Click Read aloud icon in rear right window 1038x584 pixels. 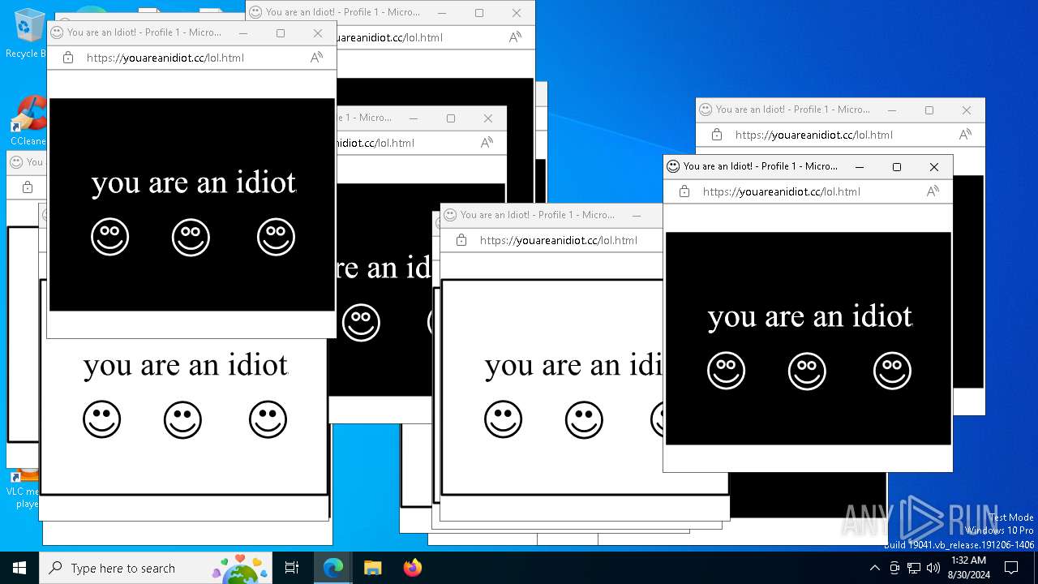(x=965, y=135)
